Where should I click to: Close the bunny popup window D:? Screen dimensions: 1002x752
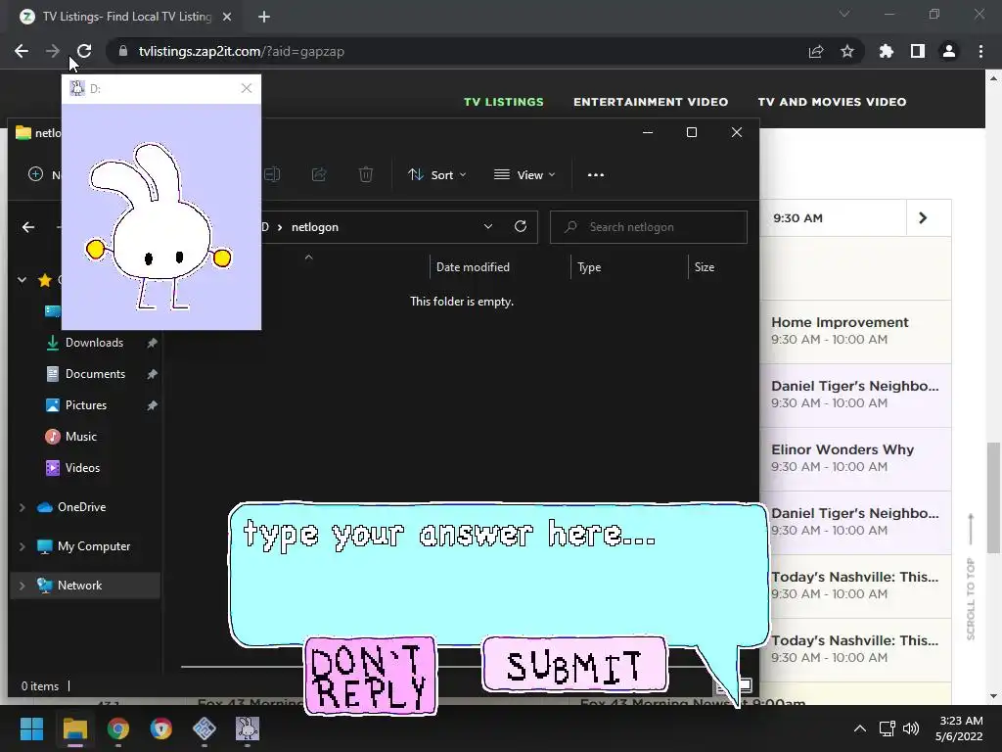(x=247, y=88)
